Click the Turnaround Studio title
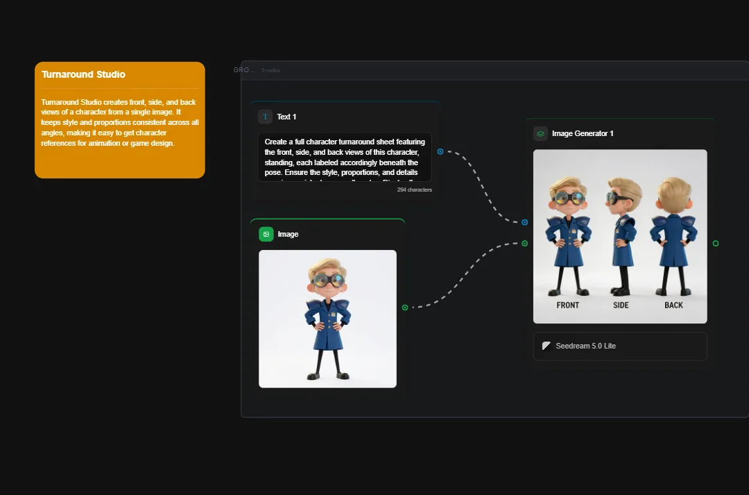The image size is (749, 495). pos(83,74)
